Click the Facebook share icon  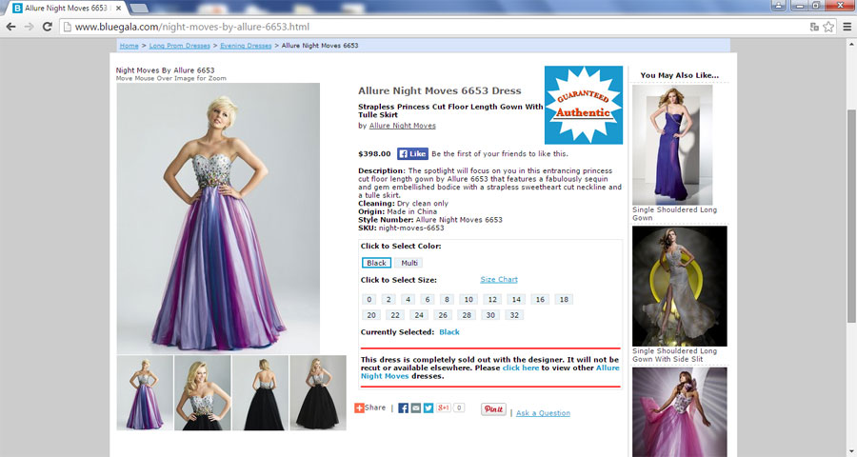tap(404, 407)
